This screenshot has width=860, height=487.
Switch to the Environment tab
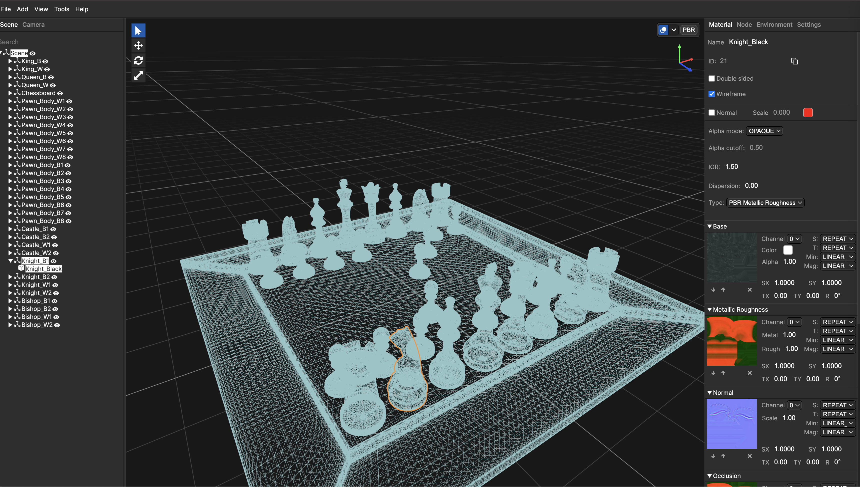(774, 24)
